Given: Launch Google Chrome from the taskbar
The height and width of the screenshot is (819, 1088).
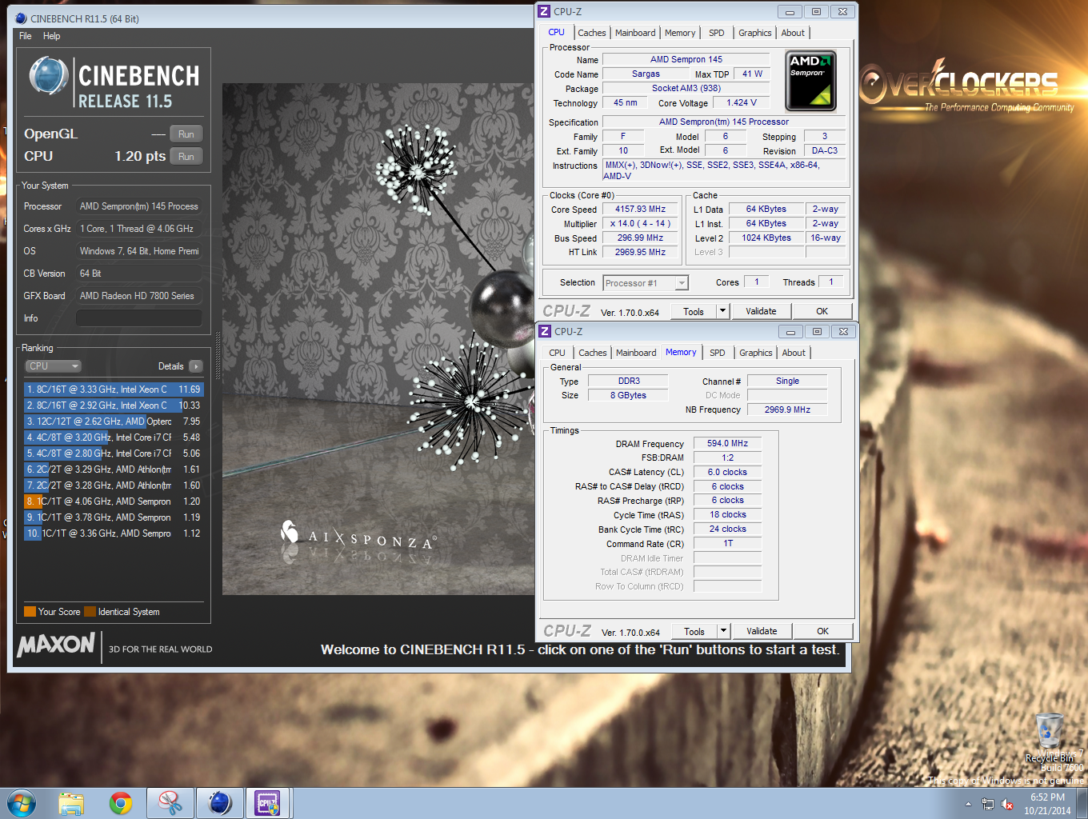Looking at the screenshot, I should 121,803.
